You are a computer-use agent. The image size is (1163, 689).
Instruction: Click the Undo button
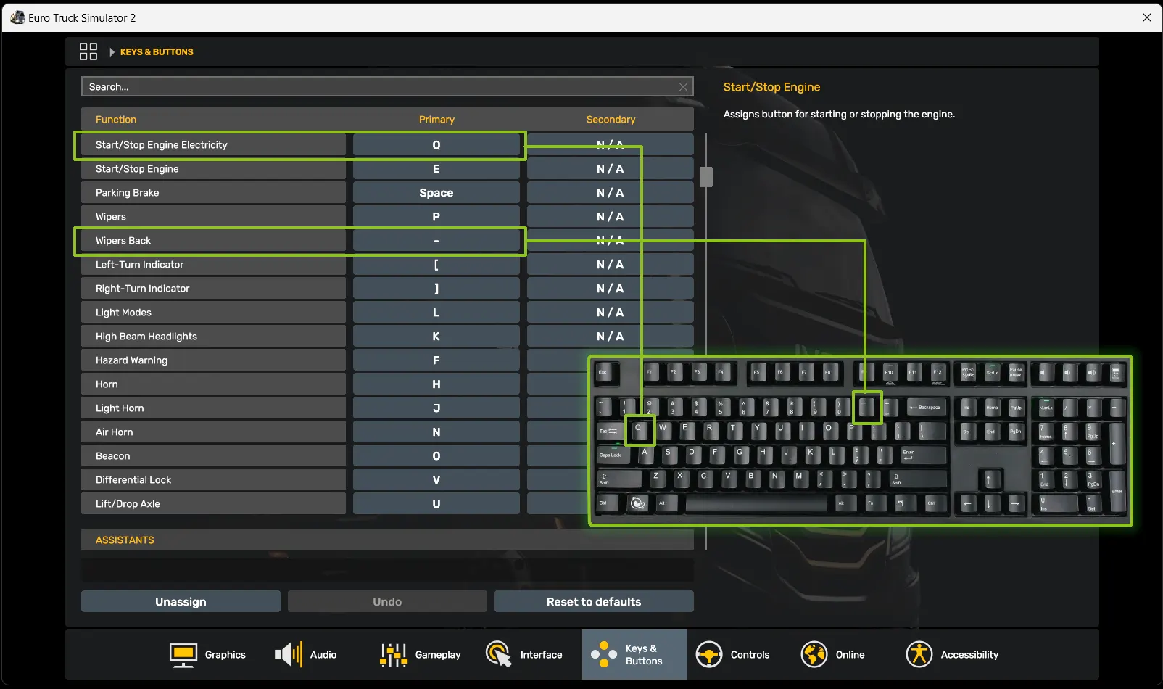387,601
